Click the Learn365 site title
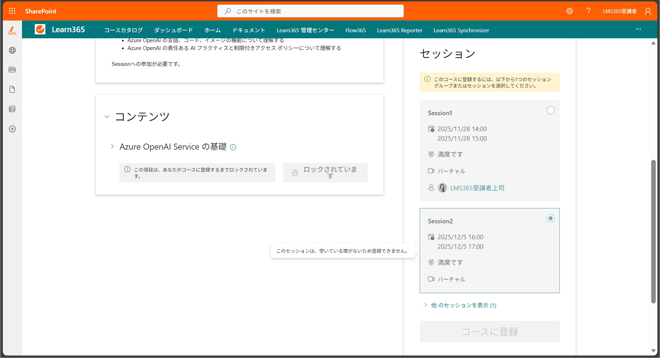This screenshot has width=660, height=358. pos(68,29)
